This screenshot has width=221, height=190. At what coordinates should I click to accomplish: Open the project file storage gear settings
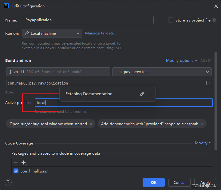coord(214,20)
